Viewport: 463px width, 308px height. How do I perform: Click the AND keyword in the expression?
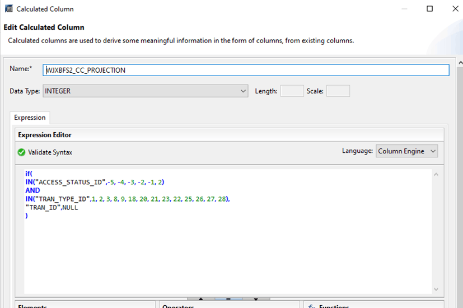click(32, 190)
